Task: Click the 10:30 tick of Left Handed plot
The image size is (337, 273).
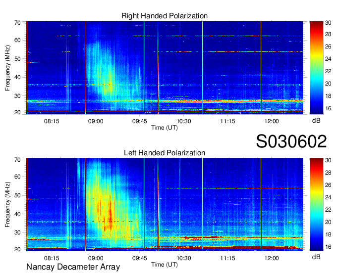Action: coord(183,258)
